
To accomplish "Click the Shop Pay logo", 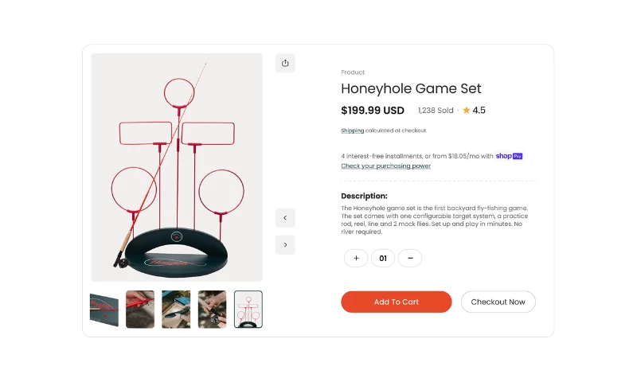I will pos(509,156).
